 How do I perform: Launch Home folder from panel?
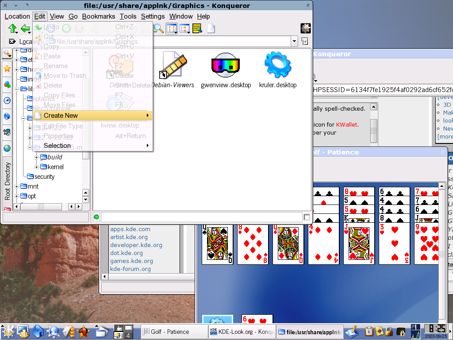[38, 331]
